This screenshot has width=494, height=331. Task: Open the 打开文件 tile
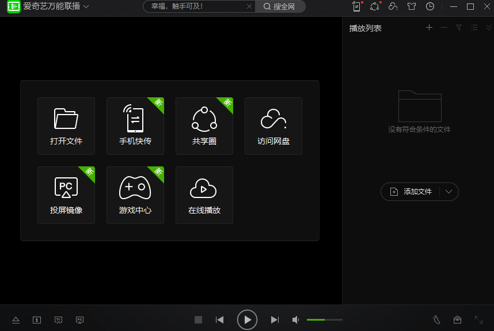[x=66, y=126]
